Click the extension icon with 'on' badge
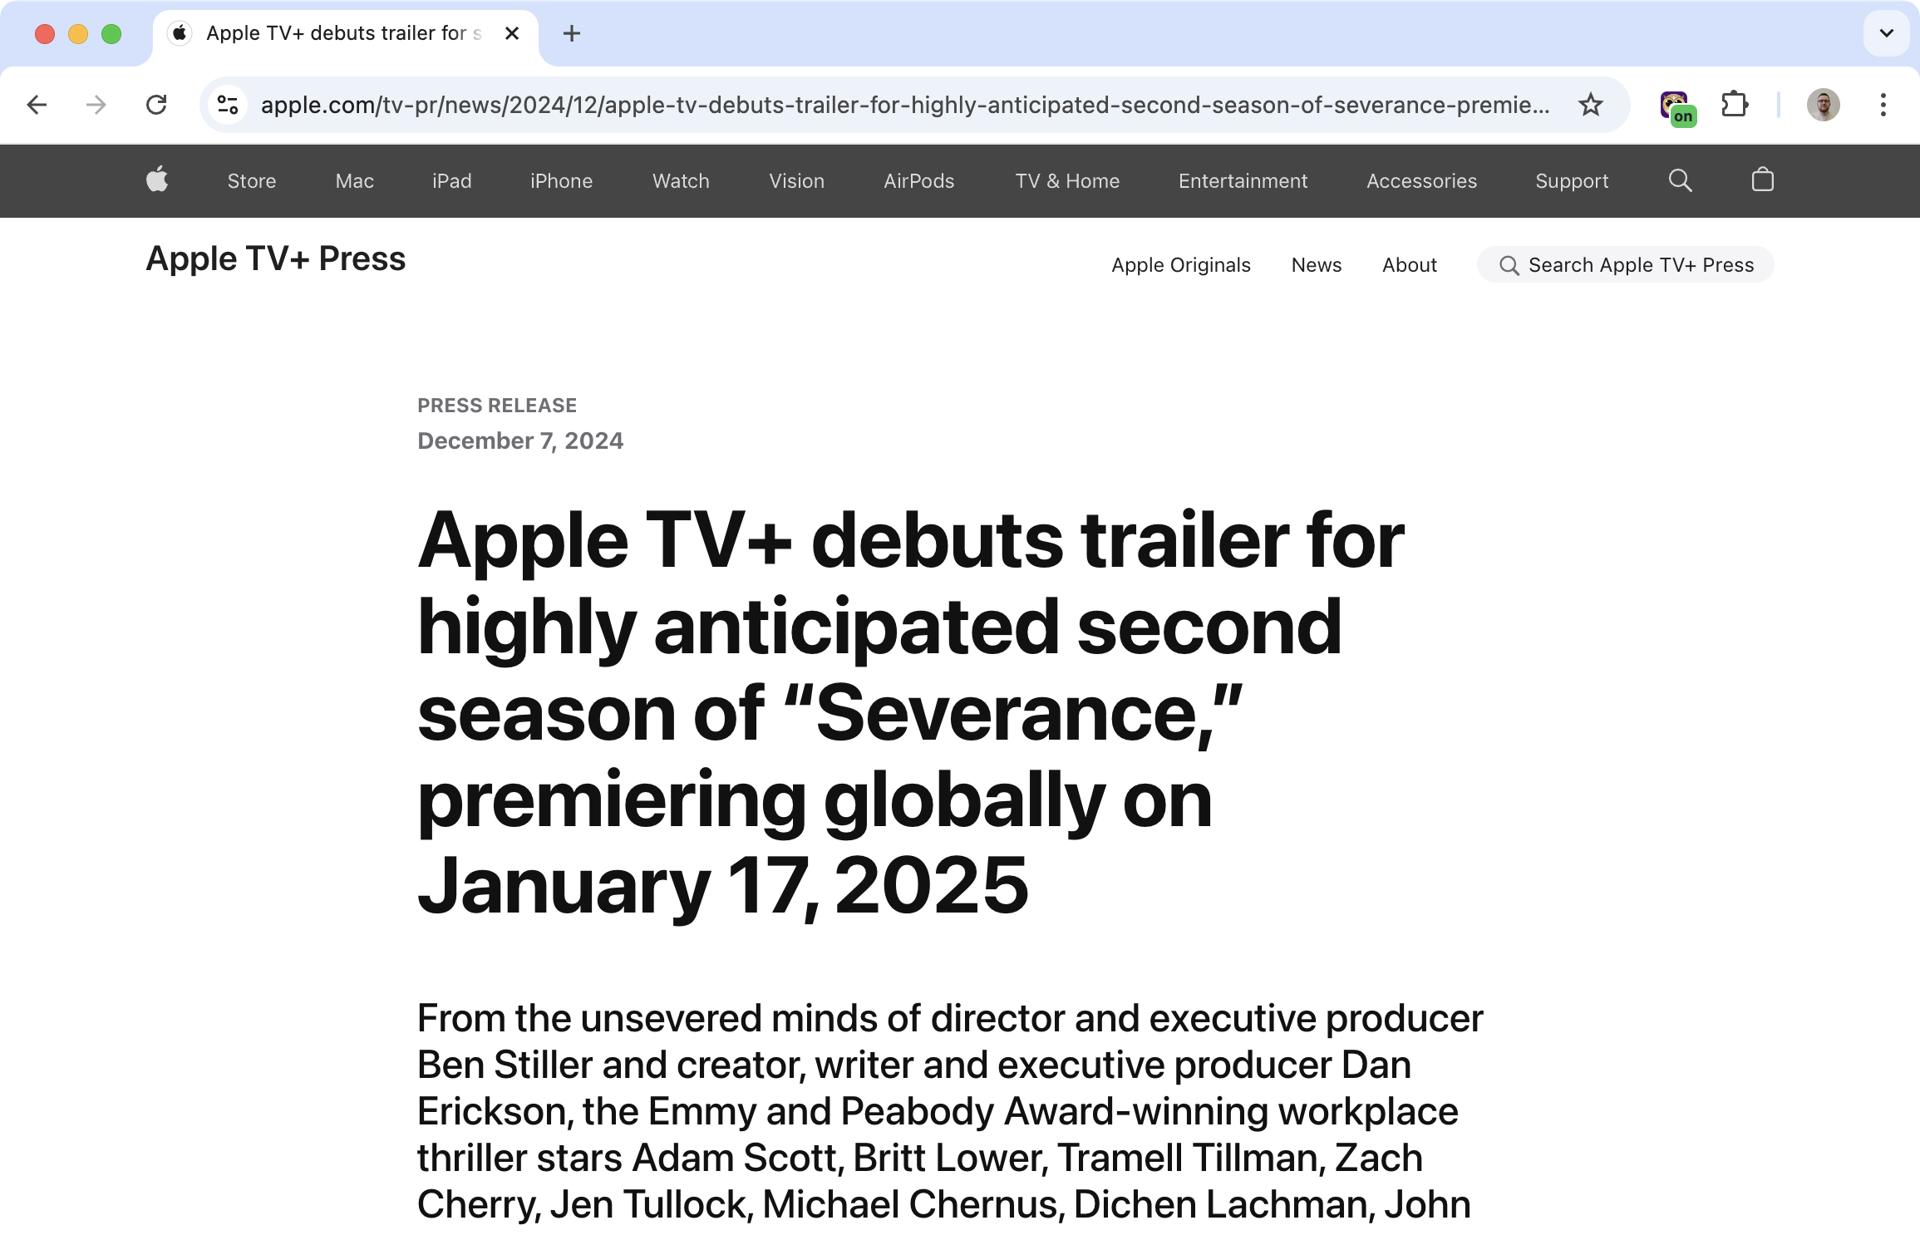Viewport: 1920px width, 1235px height. [1676, 106]
